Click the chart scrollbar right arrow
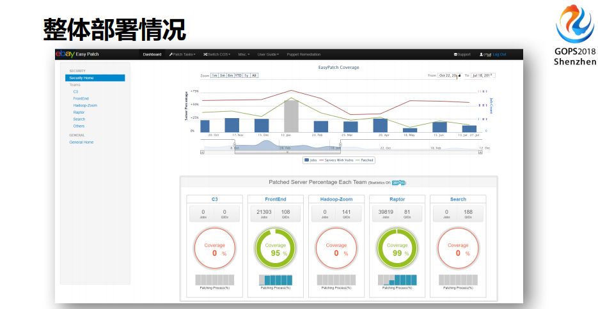Screen dimensions: 598x309 480,152
